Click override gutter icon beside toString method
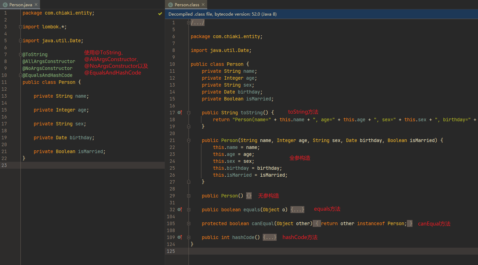Image resolution: width=478 pixels, height=265 pixels. pos(180,113)
